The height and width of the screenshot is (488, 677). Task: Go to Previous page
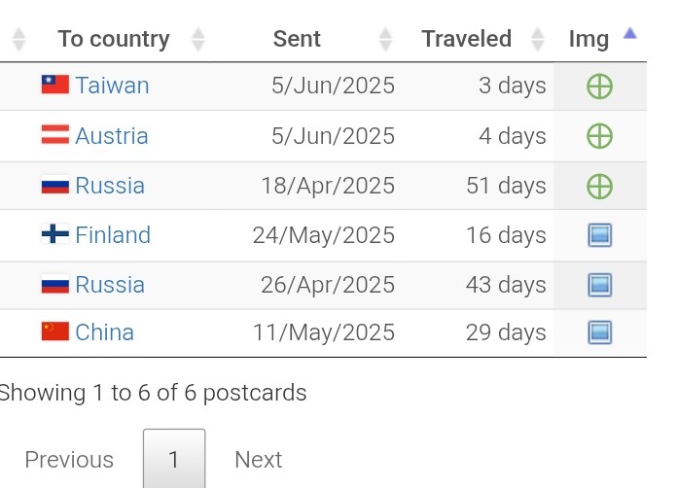click(69, 460)
